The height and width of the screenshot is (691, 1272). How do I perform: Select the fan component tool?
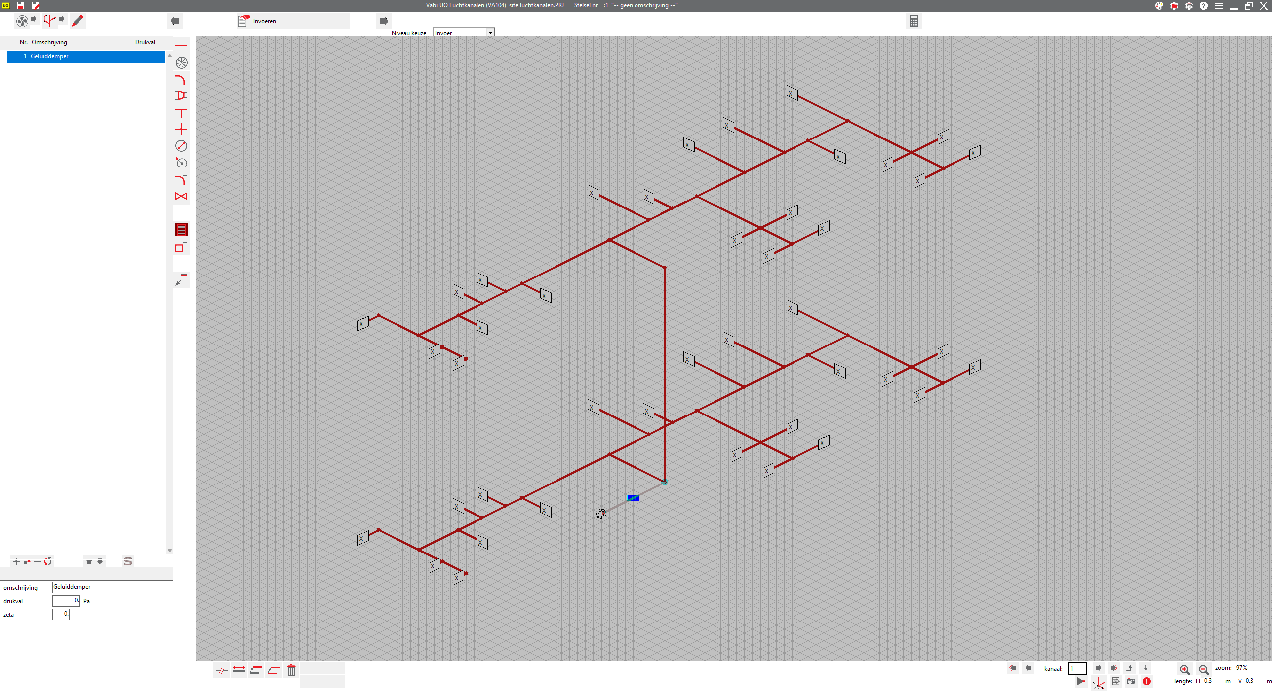point(182,63)
